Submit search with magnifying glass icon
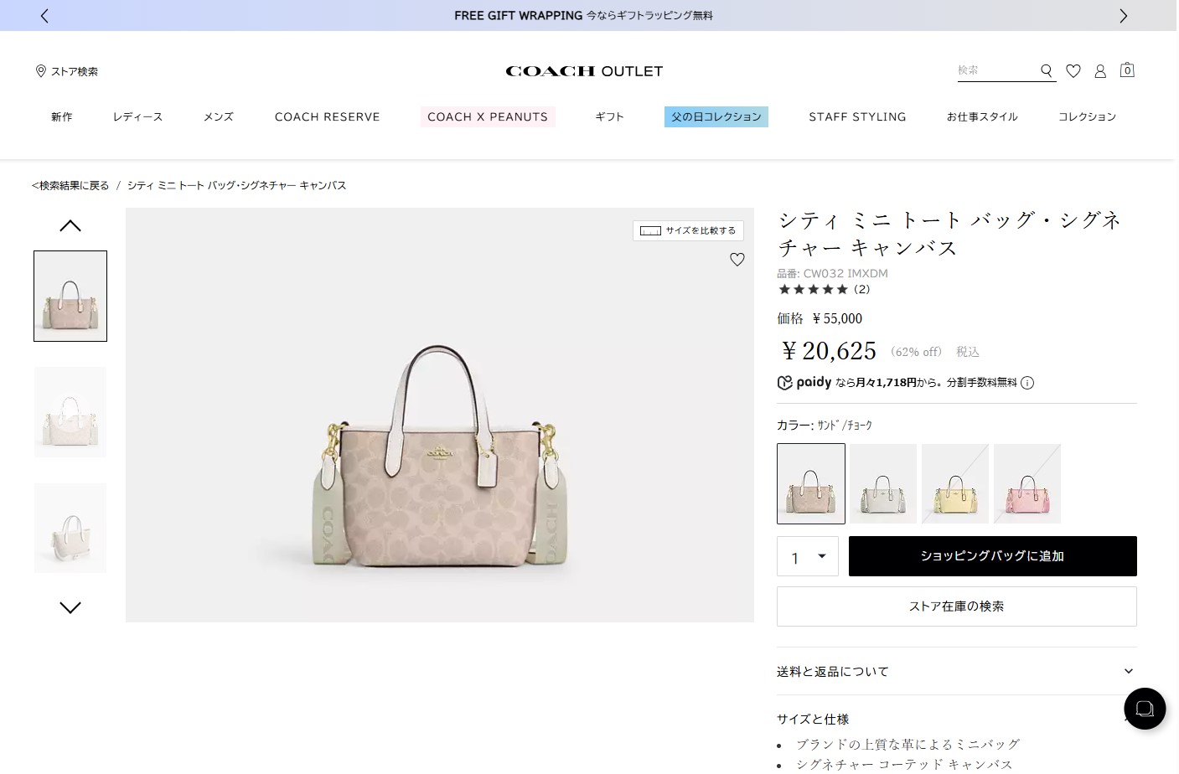The width and height of the screenshot is (1179, 774). [x=1047, y=71]
